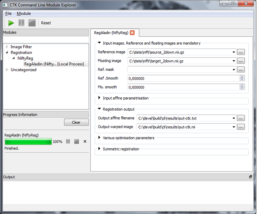Click the pause icon beside the progress bar
Image resolution: width=259 pixels, height=214 pixels.
tap(68, 142)
